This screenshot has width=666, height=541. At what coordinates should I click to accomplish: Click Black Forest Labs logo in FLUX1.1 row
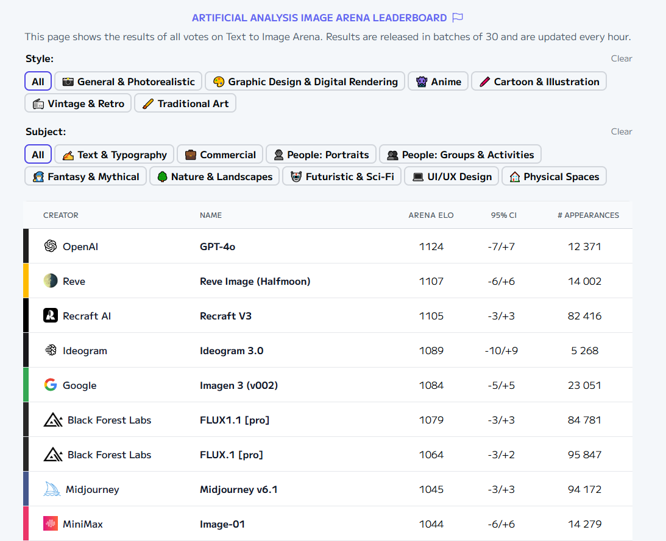(53, 420)
